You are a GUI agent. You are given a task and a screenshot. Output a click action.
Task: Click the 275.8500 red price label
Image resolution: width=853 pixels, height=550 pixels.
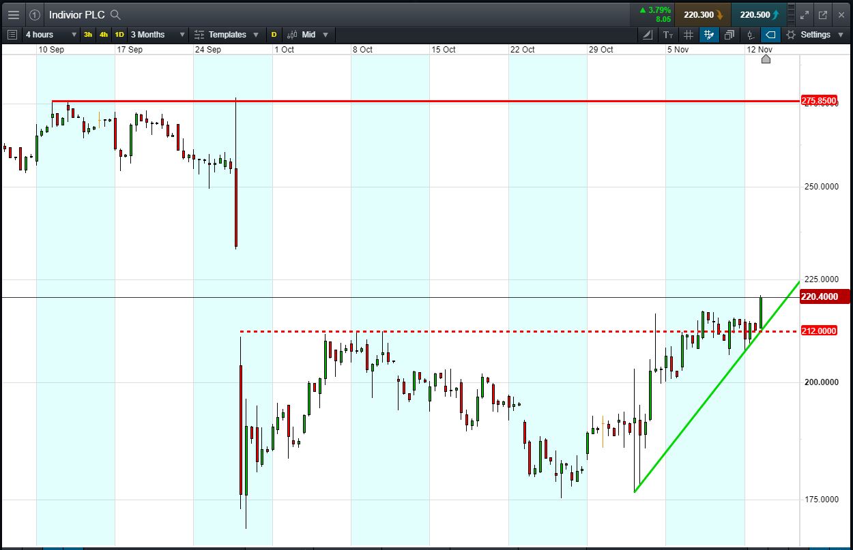point(820,101)
